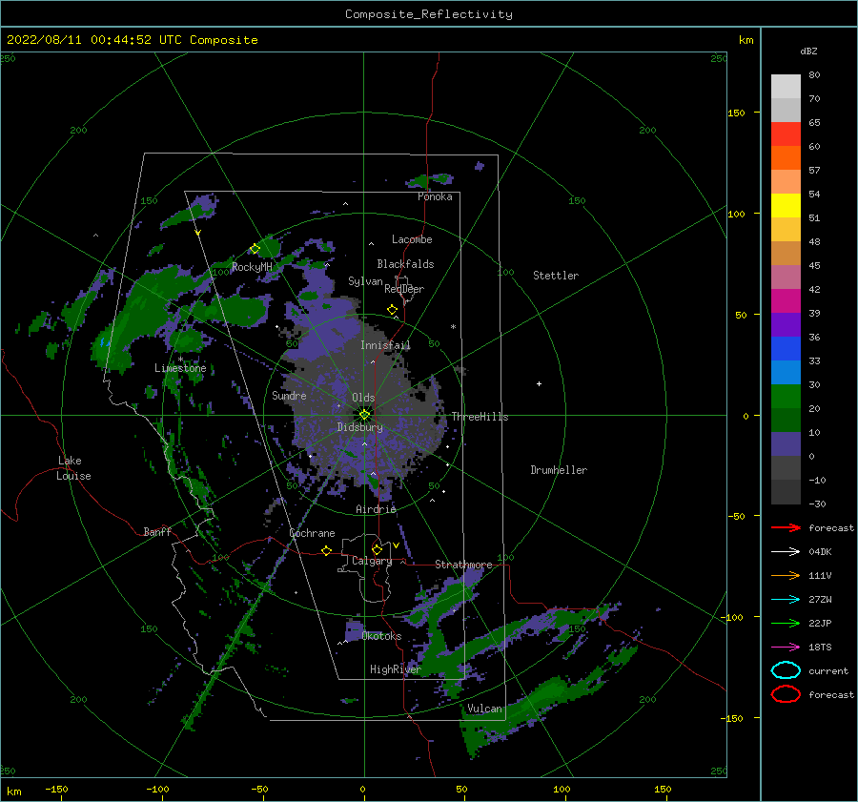
Task: Click the white asterisk marker east of Innisfail
Action: pyautogui.click(x=453, y=327)
